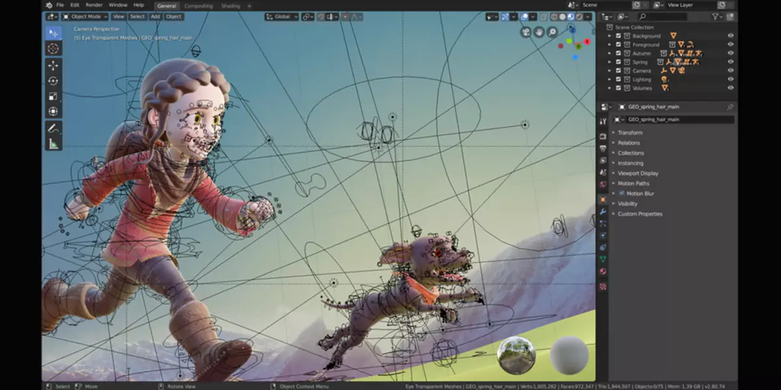Open the View Layer properties tab
Viewport: 781px width, 390px height.
coord(603,160)
